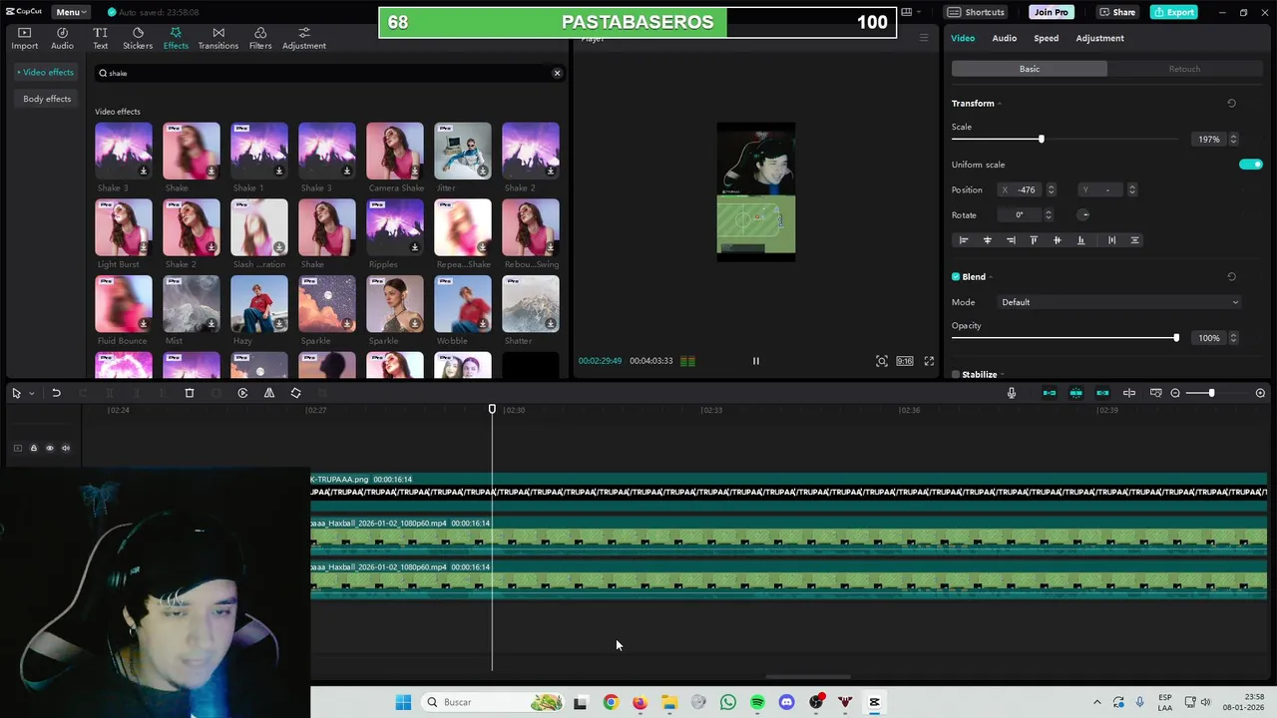Viewport: 1277px width, 718px height.
Task: Open the Filters tab
Action: pos(260,38)
